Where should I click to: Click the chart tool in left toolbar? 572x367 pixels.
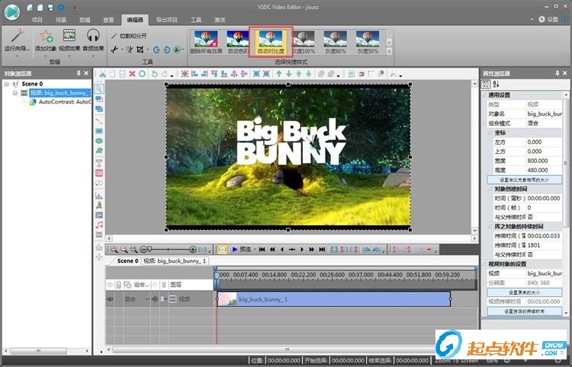99,196
